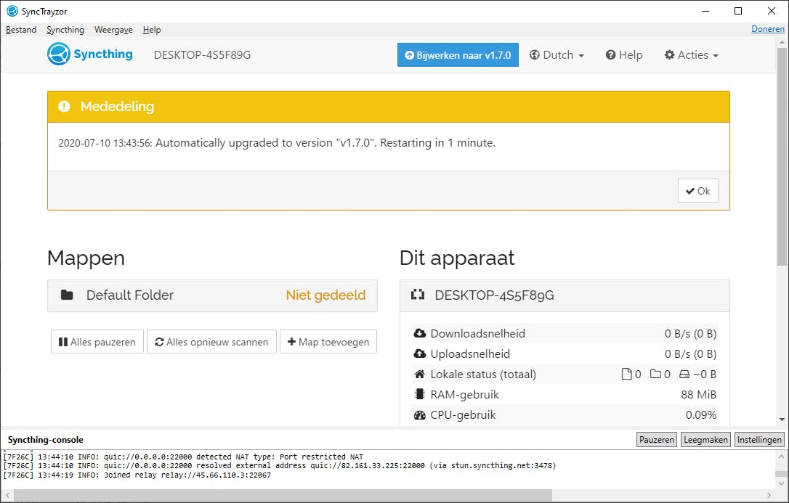This screenshot has width=789, height=503.
Task: Click the DESKTOP-4S5F89G name in navbar
Action: tap(202, 54)
